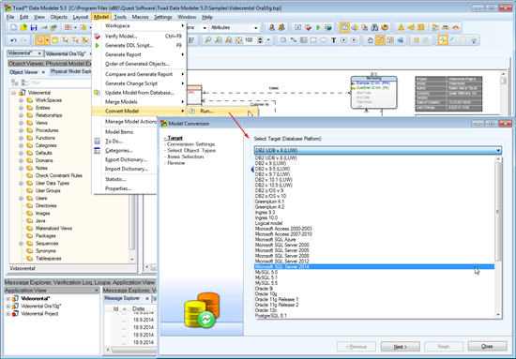This screenshot has height=359, width=516.
Task: Click the Open file toolbar icon
Action: tap(23, 27)
